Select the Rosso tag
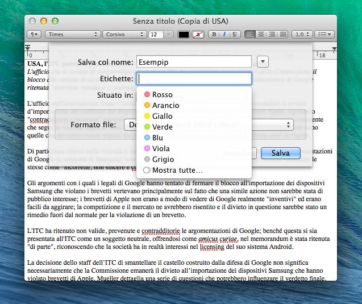Screen dimensions: 362x304 click(162, 95)
